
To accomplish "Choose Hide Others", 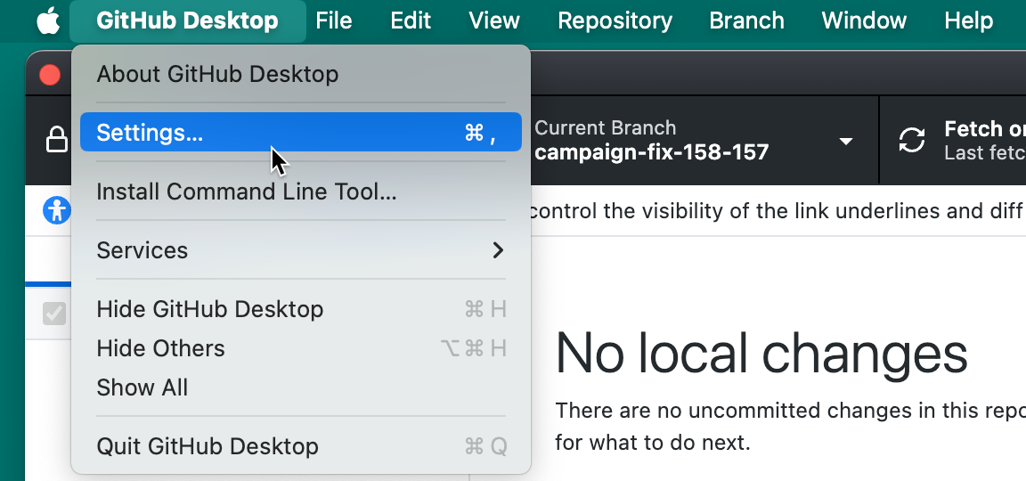I will (301, 348).
